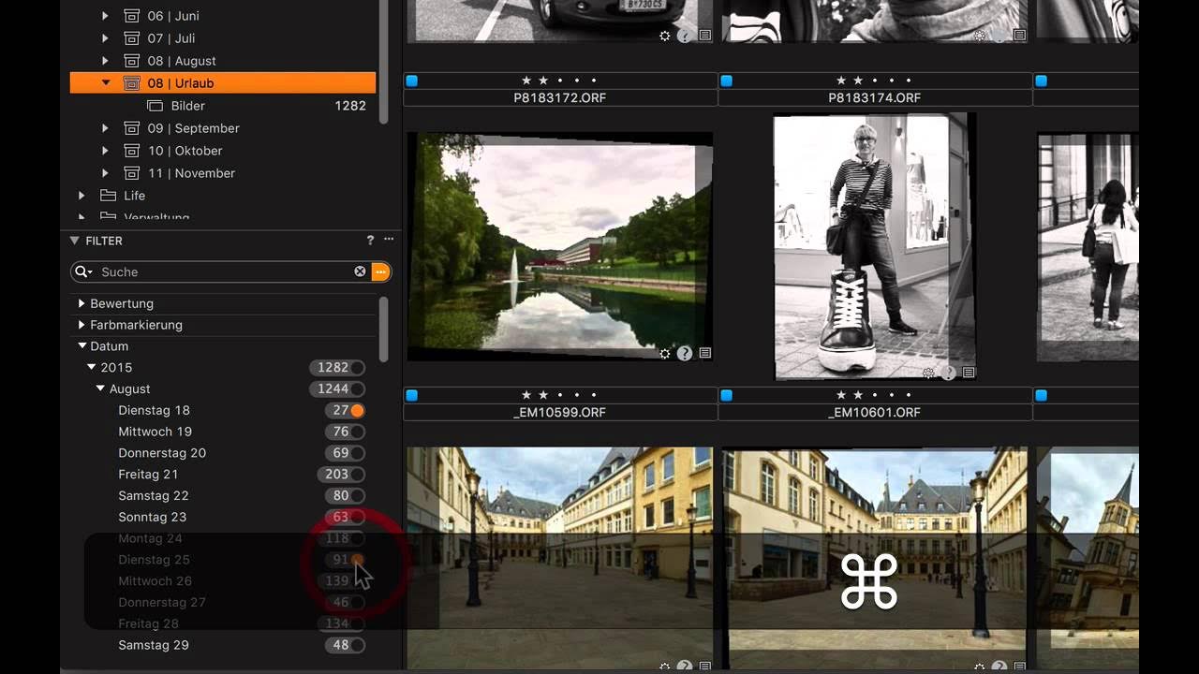Click archive icon of 11 | November
Image resolution: width=1199 pixels, height=674 pixels.
[x=132, y=173]
